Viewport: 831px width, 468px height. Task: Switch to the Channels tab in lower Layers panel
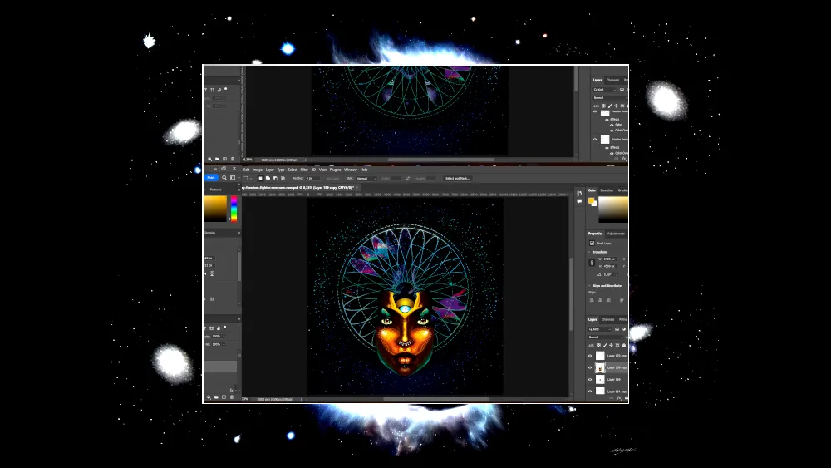(608, 319)
